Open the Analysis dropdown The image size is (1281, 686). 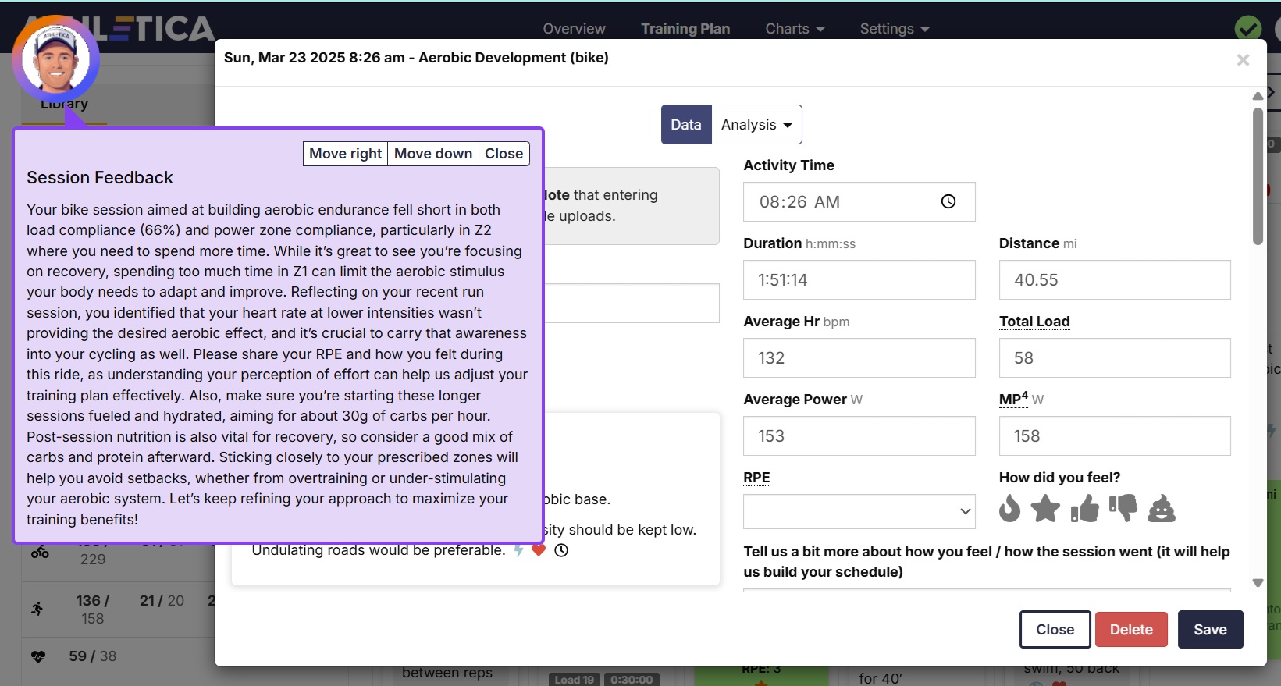756,125
